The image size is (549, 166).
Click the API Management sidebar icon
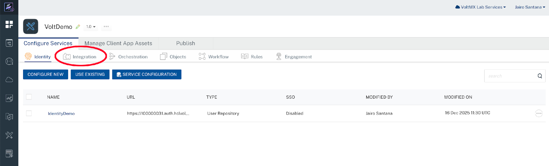pos(9,43)
